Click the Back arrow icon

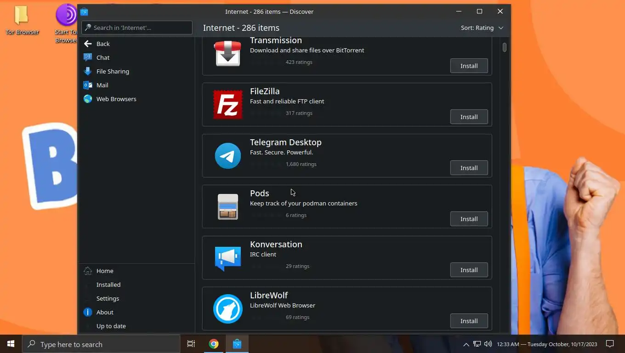pyautogui.click(x=88, y=44)
